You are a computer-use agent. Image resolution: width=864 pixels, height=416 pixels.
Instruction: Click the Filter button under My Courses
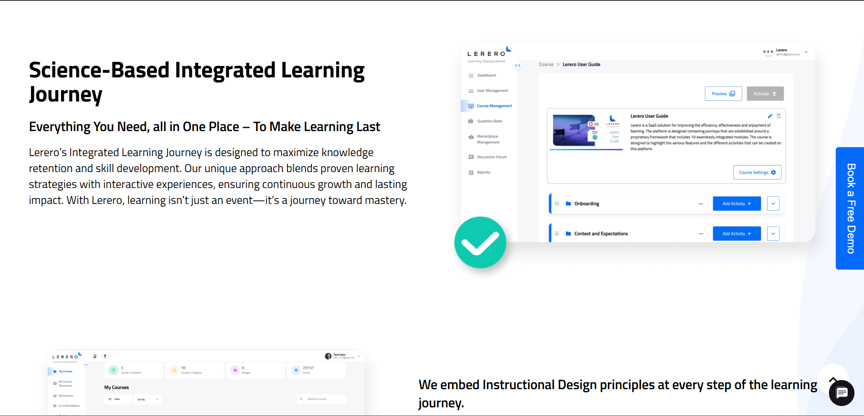(118, 399)
